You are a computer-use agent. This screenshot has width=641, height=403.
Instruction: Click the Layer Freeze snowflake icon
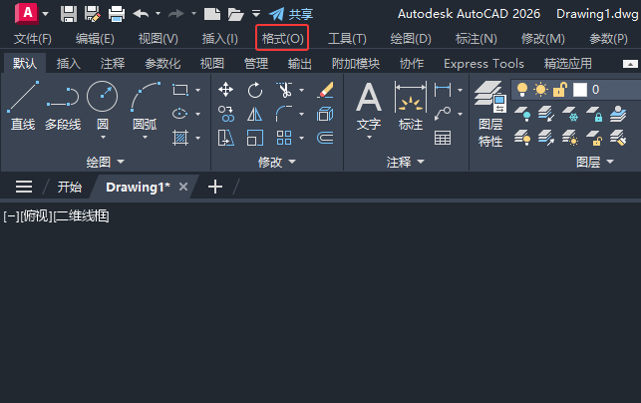point(570,114)
